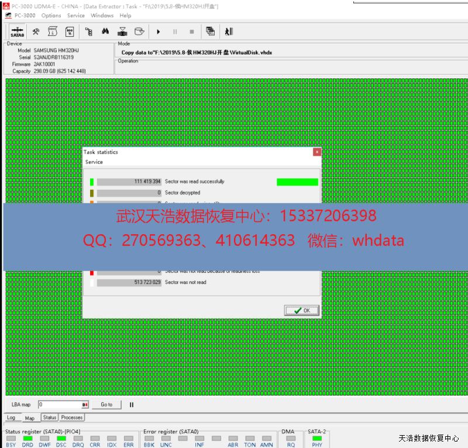Viewport: 468px width, 448px height.
Task: Click the exit running-man icon
Action: [x=229, y=32]
